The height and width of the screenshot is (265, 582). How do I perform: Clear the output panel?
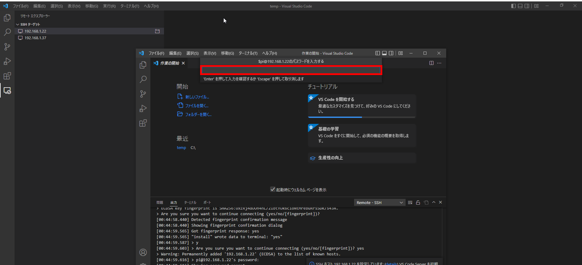[x=410, y=202]
